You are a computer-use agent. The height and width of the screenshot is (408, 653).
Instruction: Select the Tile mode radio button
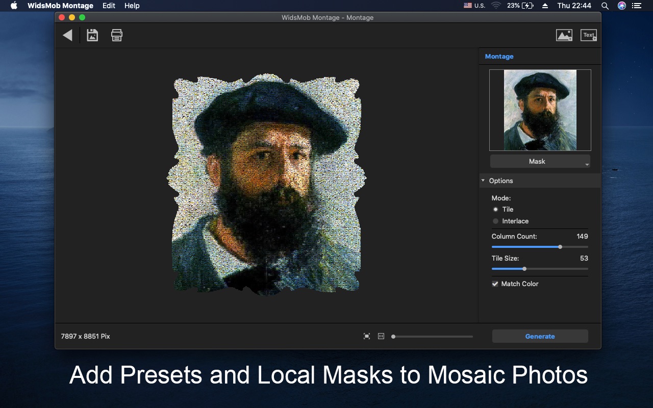pyautogui.click(x=495, y=209)
